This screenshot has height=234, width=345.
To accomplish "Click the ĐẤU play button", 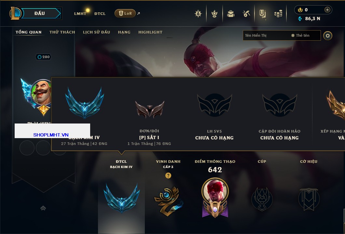I will pos(40,13).
